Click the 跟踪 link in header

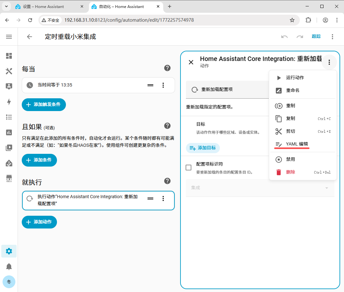pyautogui.click(x=316, y=36)
